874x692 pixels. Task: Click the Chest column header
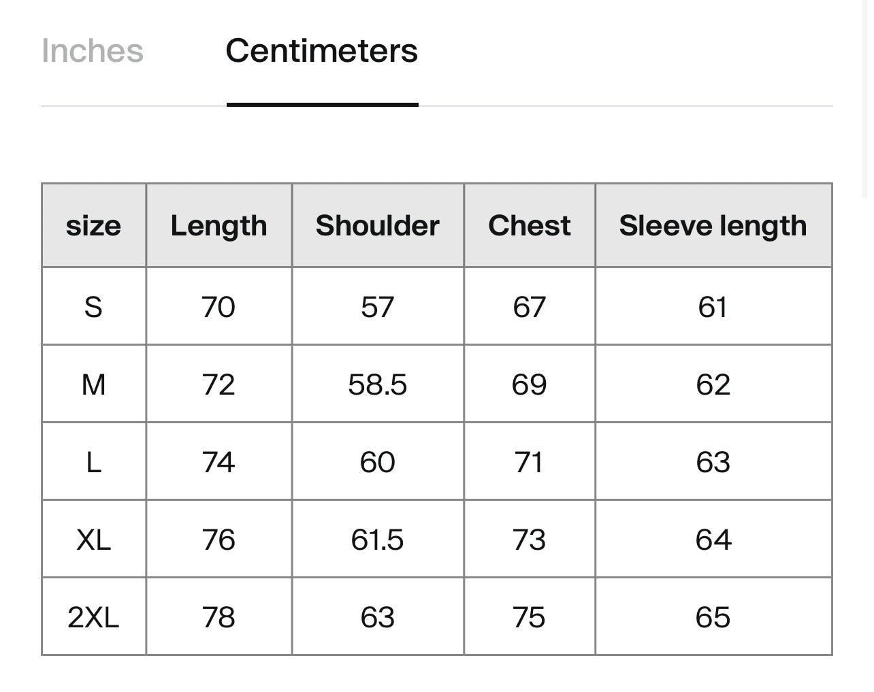[x=529, y=226]
